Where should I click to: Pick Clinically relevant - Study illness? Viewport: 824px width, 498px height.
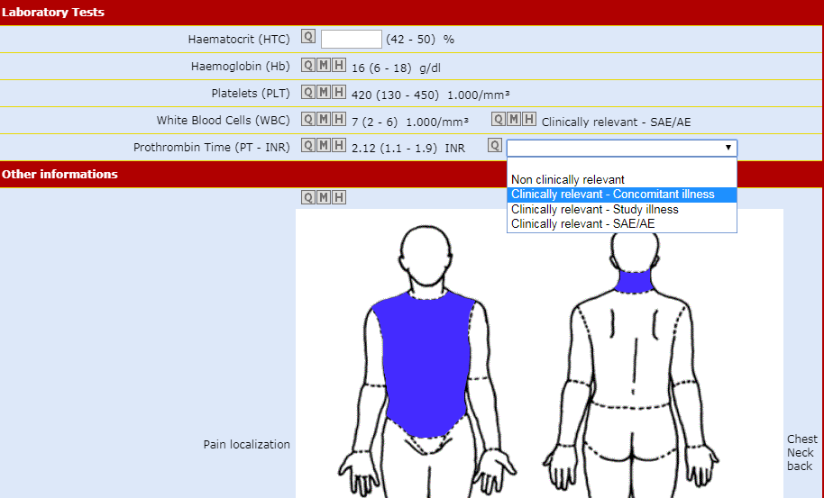(622, 210)
